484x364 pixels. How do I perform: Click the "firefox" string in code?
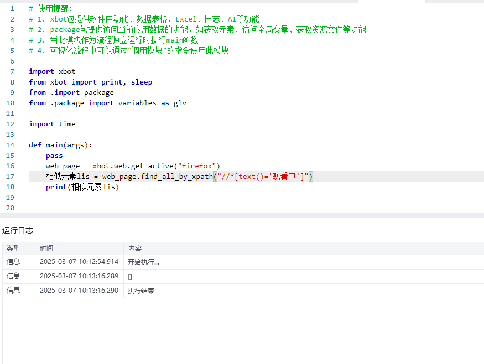[199, 166]
